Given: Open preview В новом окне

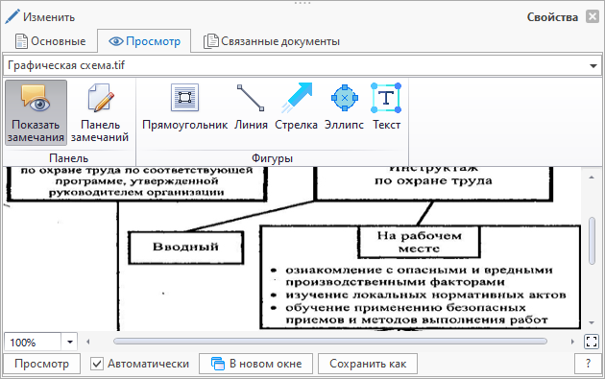Looking at the screenshot, I should tap(255, 364).
